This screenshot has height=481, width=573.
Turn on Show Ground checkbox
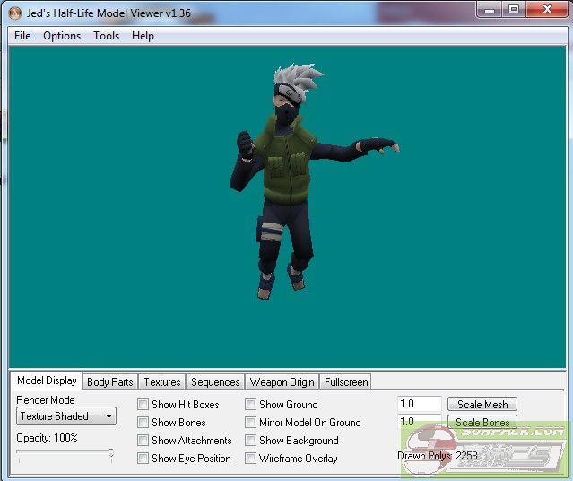251,405
